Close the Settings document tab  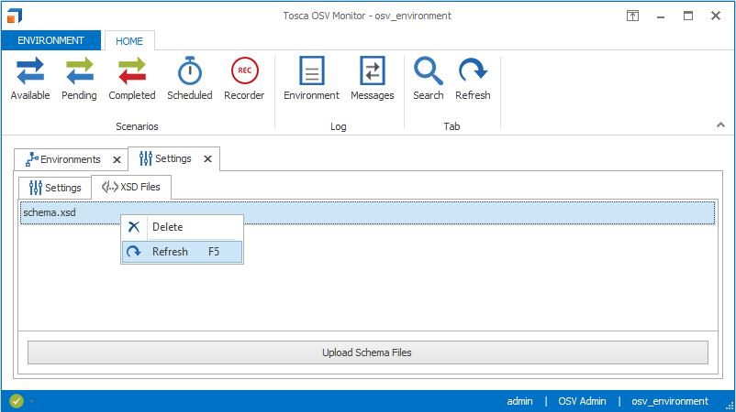207,159
